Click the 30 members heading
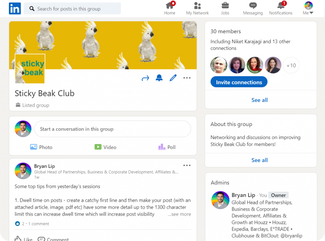The image size is (325, 241). (x=226, y=31)
